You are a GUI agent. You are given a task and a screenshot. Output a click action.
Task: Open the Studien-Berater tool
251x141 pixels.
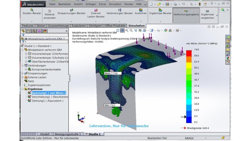tap(32, 12)
